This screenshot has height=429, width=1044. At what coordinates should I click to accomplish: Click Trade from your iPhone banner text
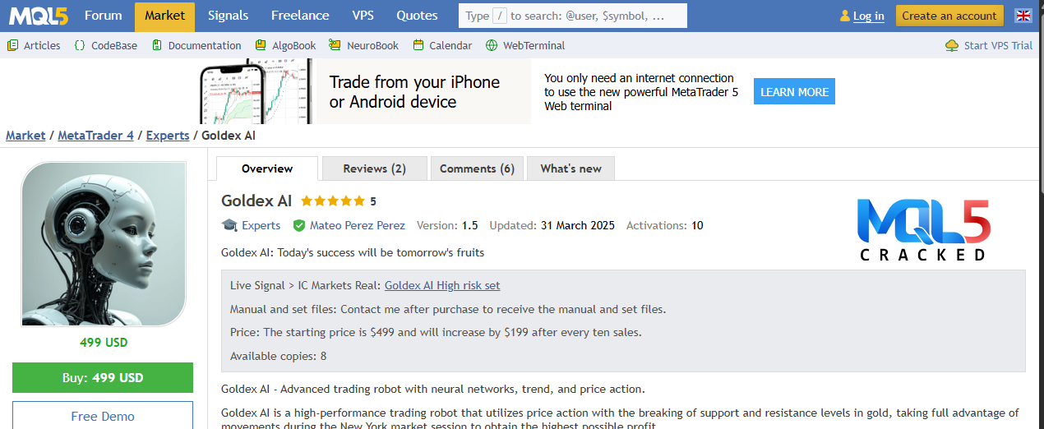point(414,92)
